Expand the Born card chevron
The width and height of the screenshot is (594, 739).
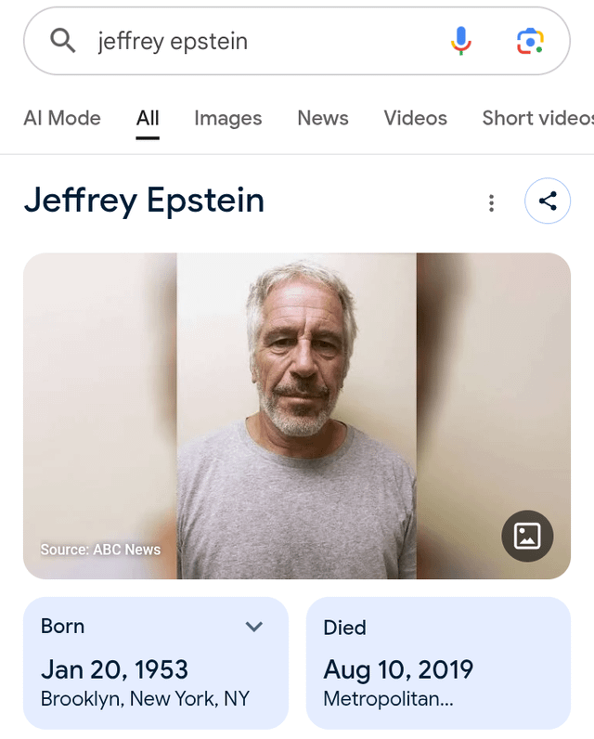[253, 627]
